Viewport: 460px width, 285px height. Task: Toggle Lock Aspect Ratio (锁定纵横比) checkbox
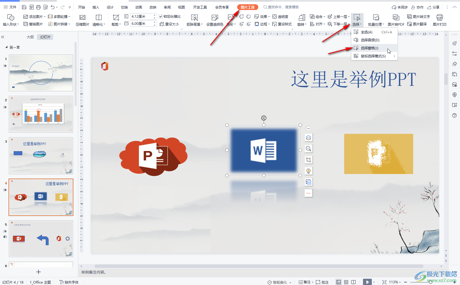(x=161, y=17)
